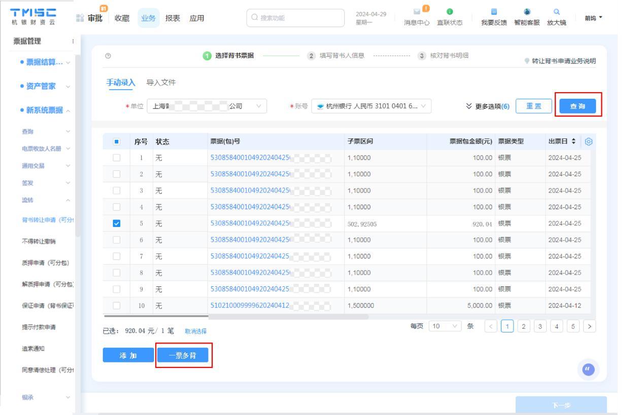Screen dimensions: 644x415
Task: Open the 收藏 top menu
Action: (122, 19)
